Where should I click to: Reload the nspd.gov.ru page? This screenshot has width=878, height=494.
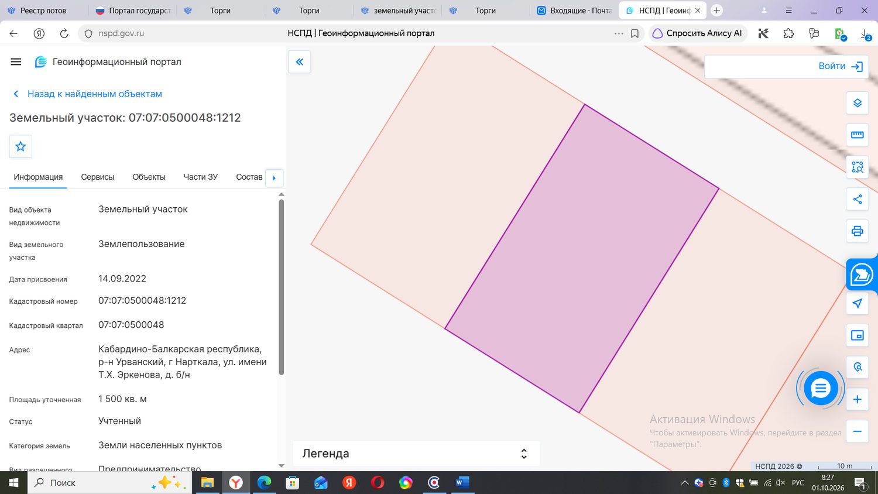click(64, 33)
